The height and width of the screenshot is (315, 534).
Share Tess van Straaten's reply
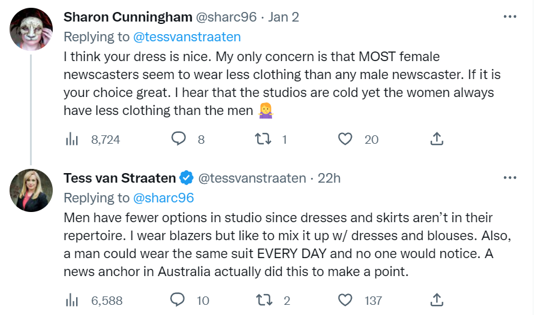(x=436, y=300)
